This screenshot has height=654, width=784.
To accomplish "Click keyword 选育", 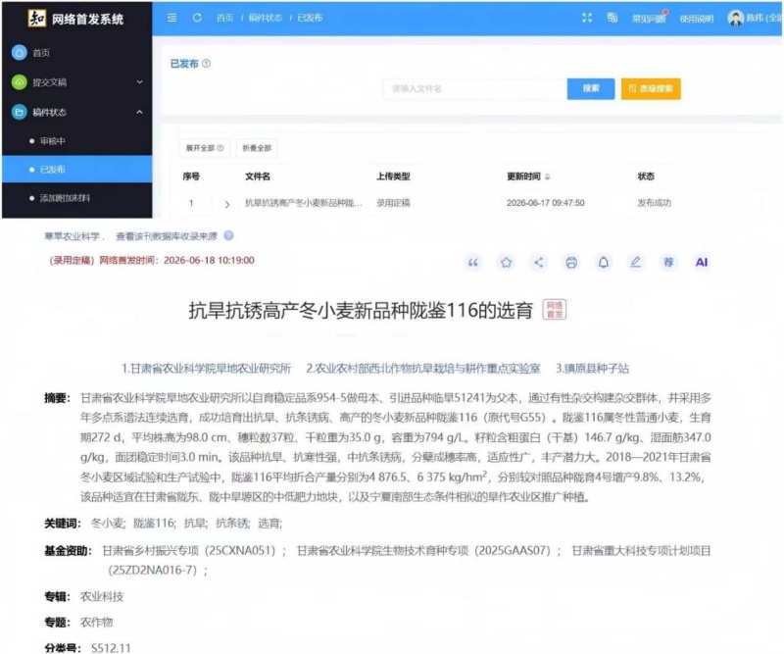I will 269,524.
